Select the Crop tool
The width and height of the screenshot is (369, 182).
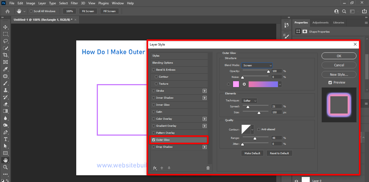click(x=5, y=55)
